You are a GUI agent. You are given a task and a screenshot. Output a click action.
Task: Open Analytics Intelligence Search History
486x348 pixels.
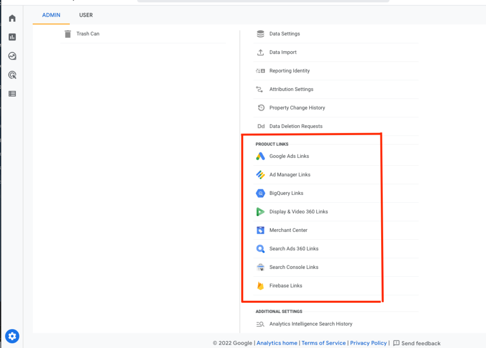click(x=310, y=324)
